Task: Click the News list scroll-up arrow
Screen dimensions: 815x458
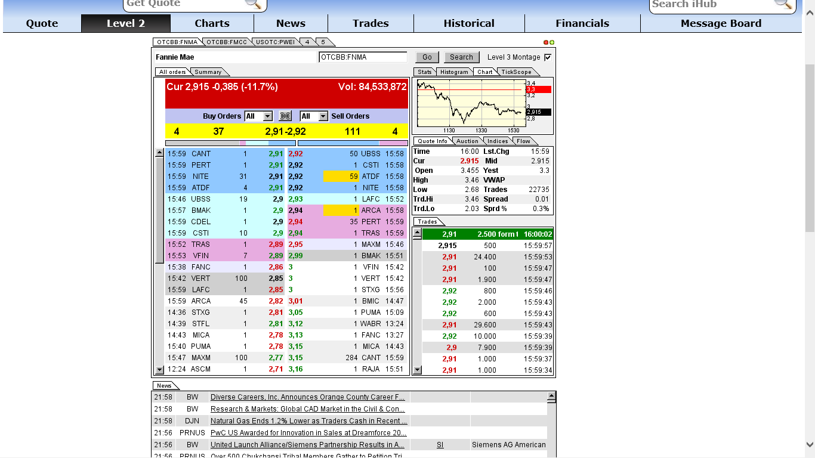Action: coord(551,396)
